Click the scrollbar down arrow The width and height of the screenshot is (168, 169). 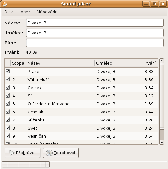162,143
